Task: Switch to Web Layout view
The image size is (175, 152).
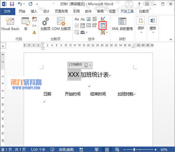Action: tap(117, 150)
